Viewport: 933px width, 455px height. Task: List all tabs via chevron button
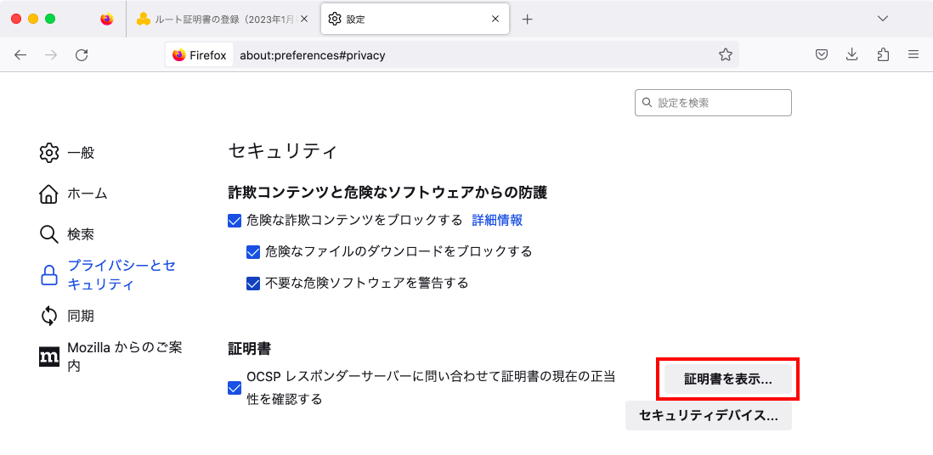tap(883, 19)
